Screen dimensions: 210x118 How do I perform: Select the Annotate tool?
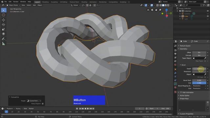4,39
